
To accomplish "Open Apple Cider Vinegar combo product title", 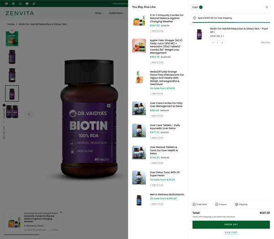I will 166,47.
